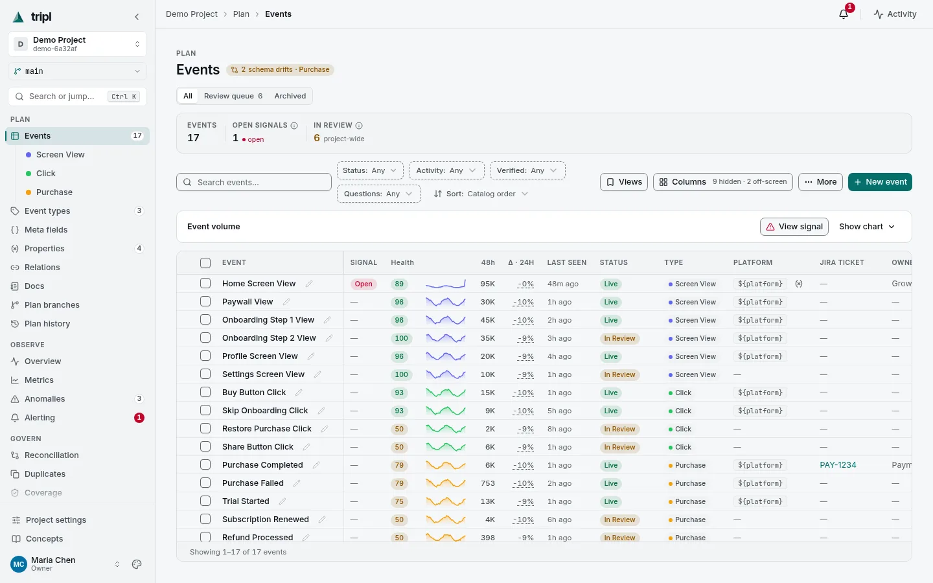Switch to the Review queue tab
The width and height of the screenshot is (933, 583).
coord(233,96)
